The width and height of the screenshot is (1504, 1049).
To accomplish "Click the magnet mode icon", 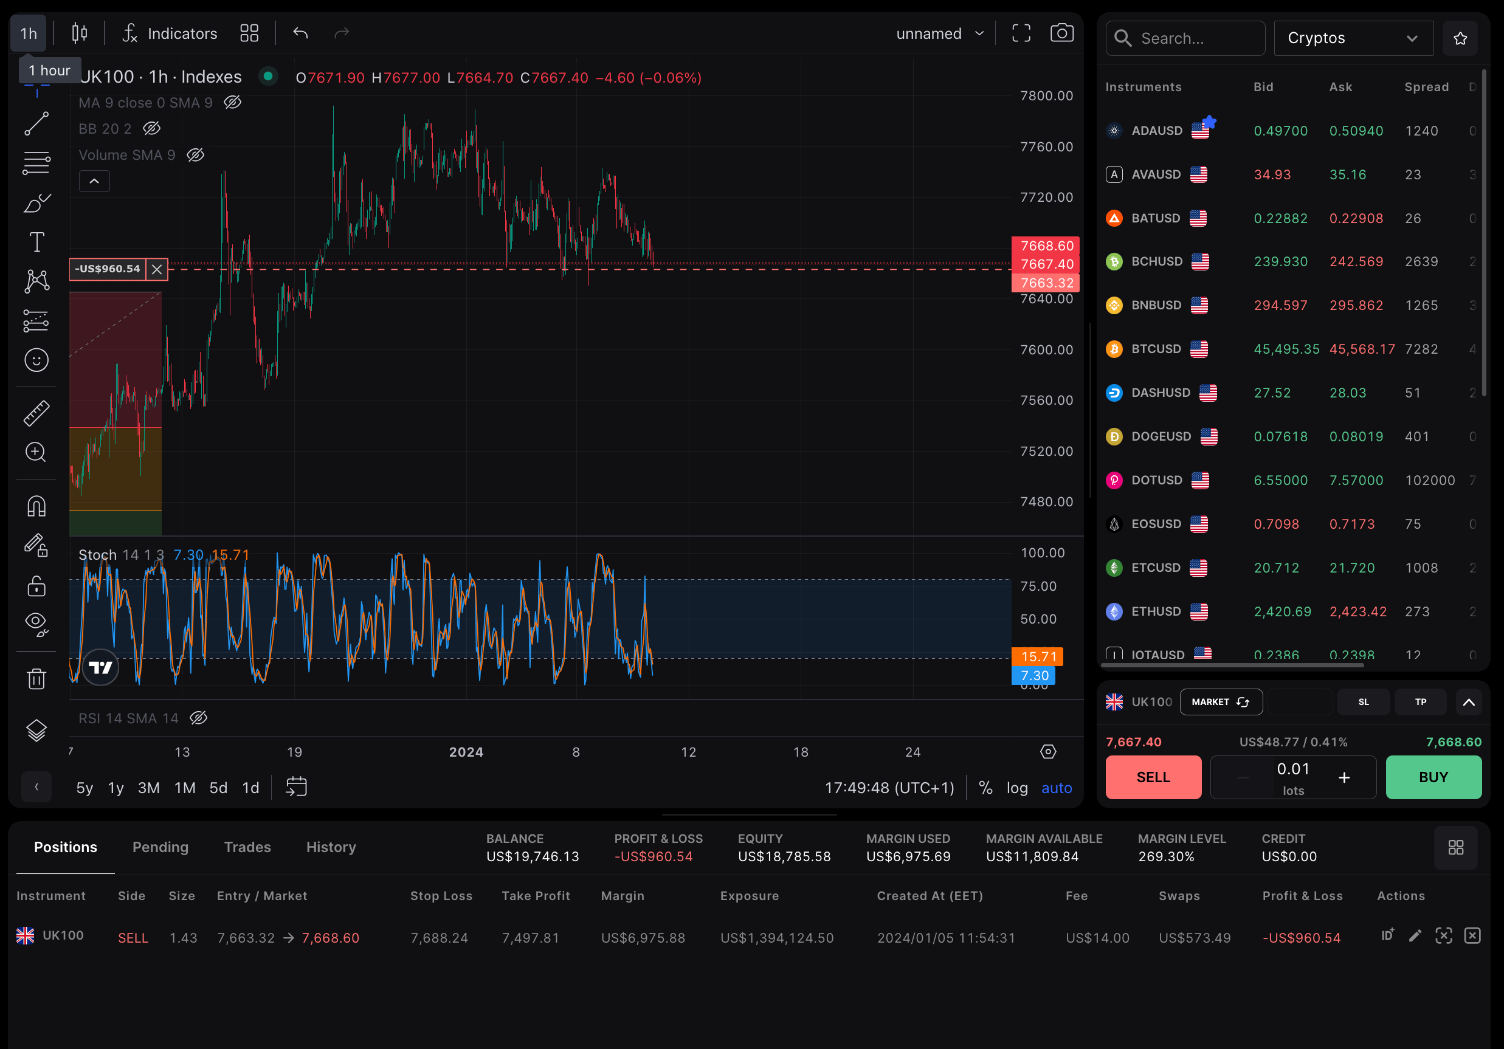I will (36, 506).
